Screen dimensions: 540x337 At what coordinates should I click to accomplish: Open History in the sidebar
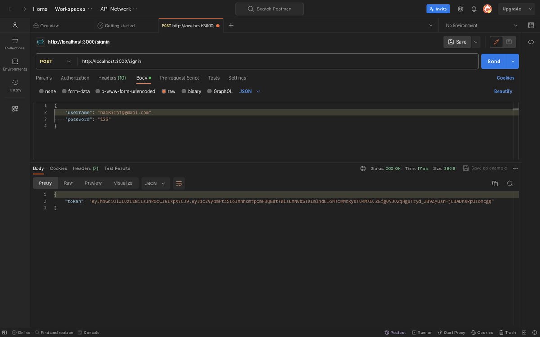click(x=15, y=85)
